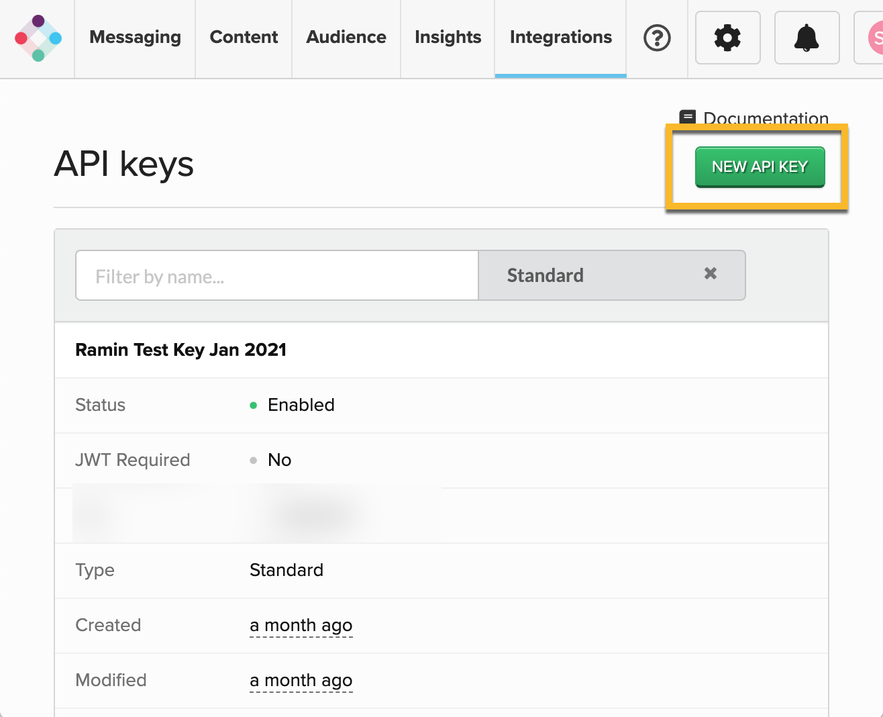Screen dimensions: 883x717
Task: Click the Created 'a month ago' timestamp
Action: (x=301, y=625)
